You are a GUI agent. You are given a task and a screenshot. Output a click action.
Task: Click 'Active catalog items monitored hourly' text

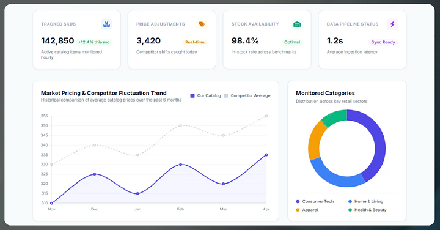71,54
